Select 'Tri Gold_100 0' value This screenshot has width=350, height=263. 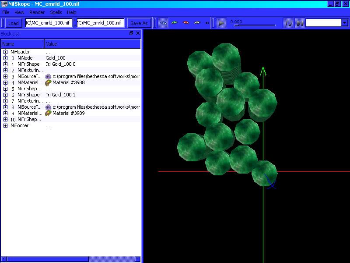point(61,64)
